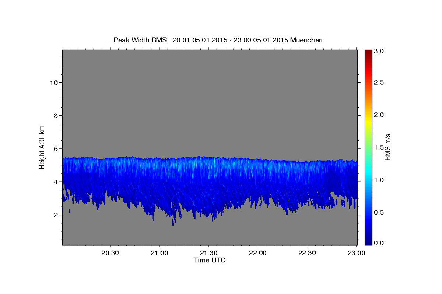Select the 21:30 time tick label
442x294 pixels.
[208, 253]
